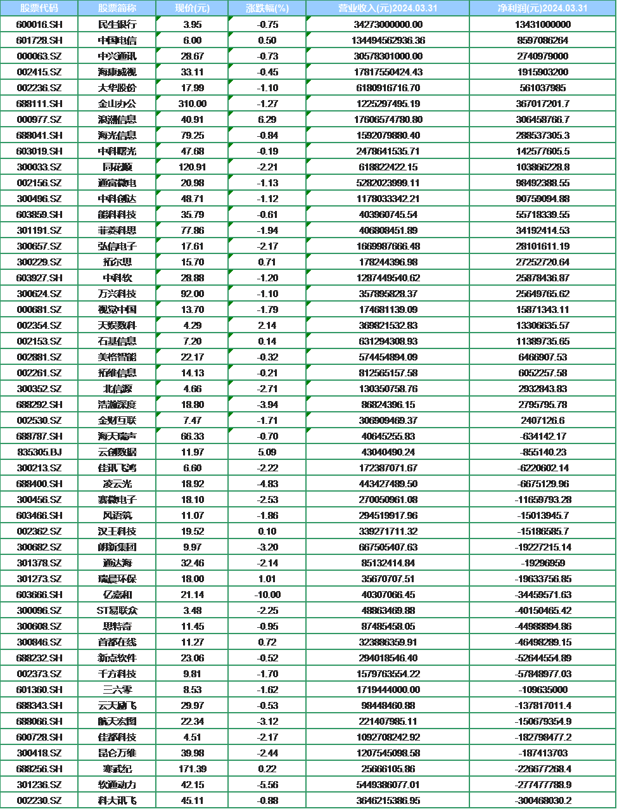Select the 视觉中国 name cell
The width and height of the screenshot is (617, 809).
pos(117,309)
